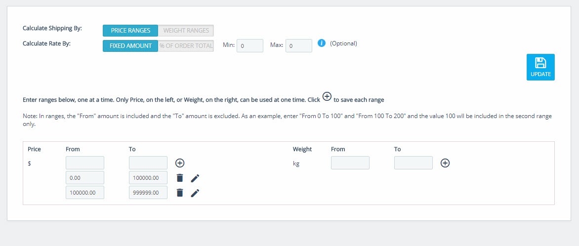
Task: Click the Weight To input field
Action: [x=413, y=163]
